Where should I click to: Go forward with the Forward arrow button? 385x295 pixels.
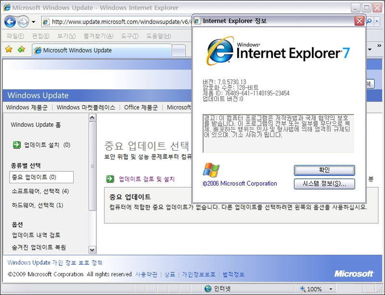[x=24, y=22]
